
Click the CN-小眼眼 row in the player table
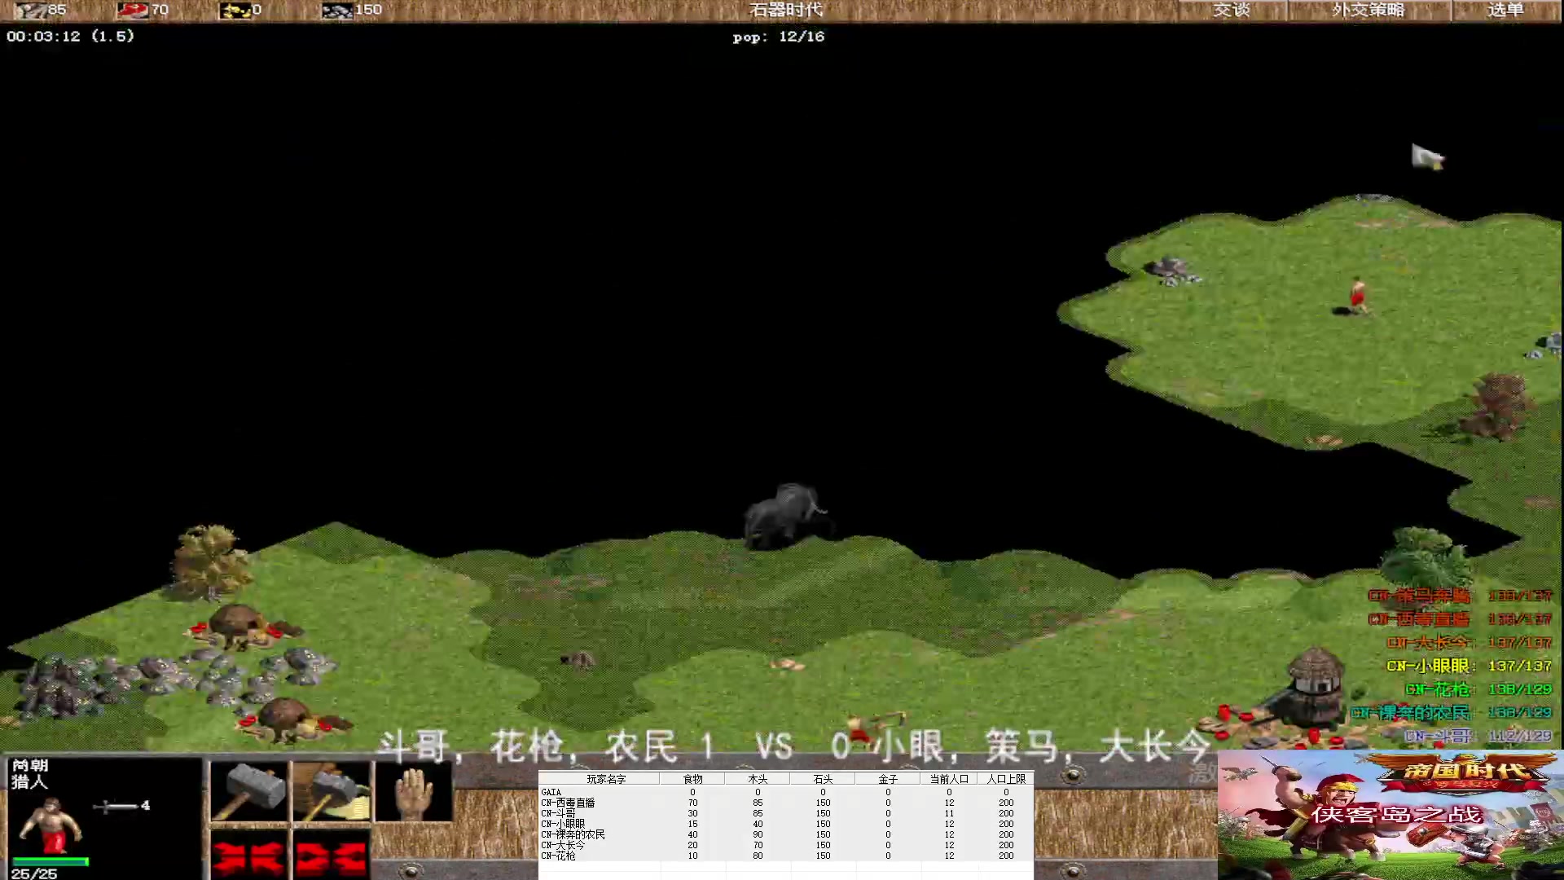coord(785,824)
